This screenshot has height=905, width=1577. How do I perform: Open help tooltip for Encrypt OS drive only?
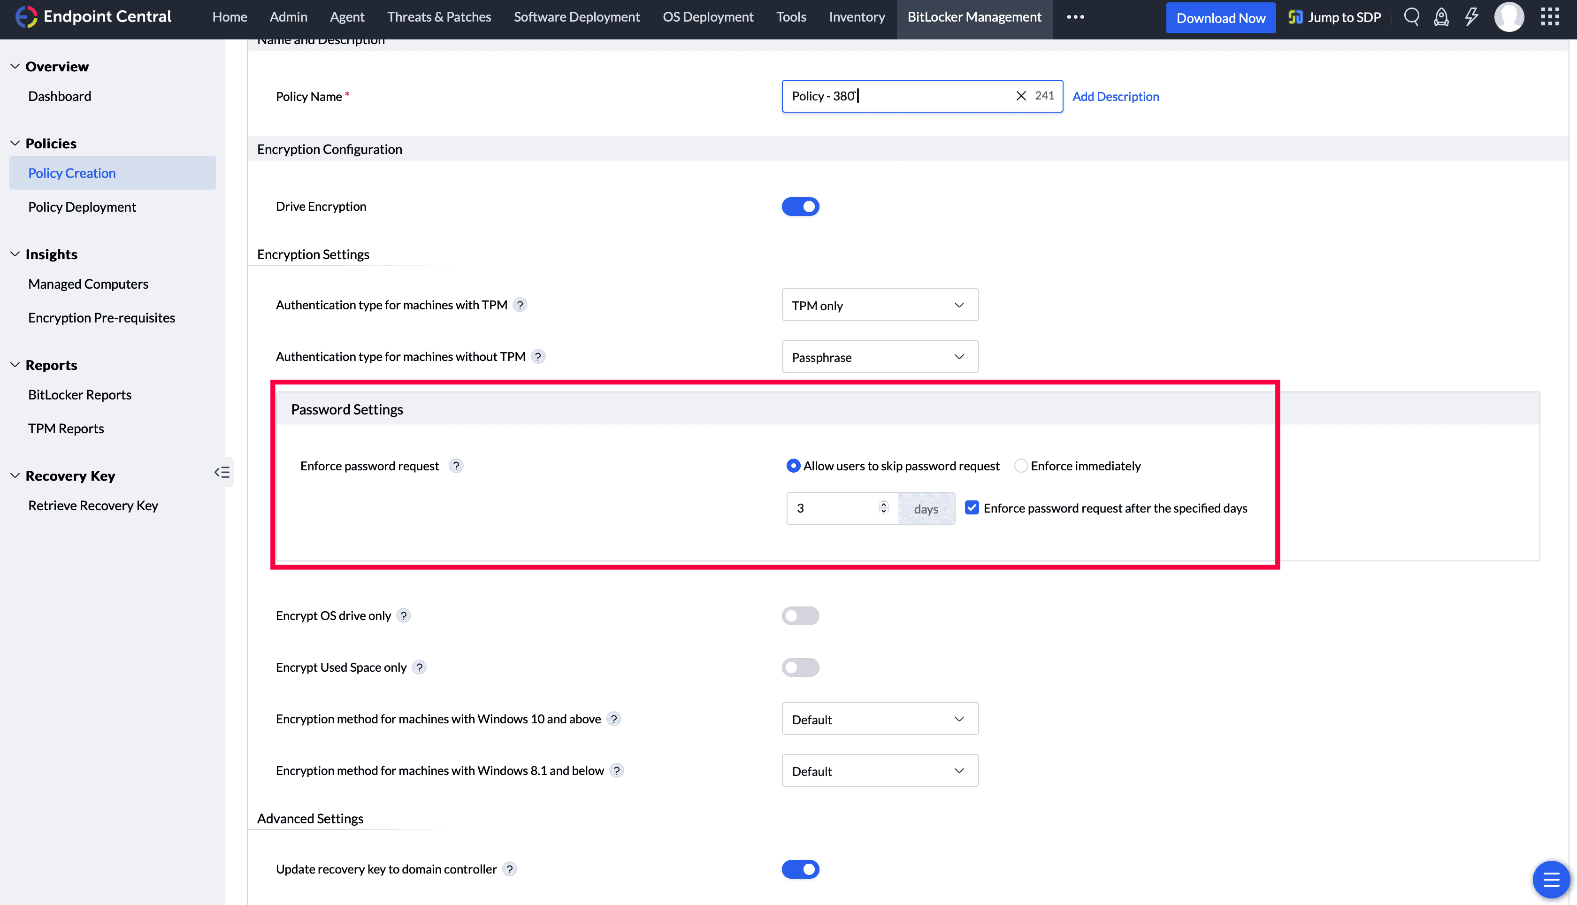[x=404, y=615]
